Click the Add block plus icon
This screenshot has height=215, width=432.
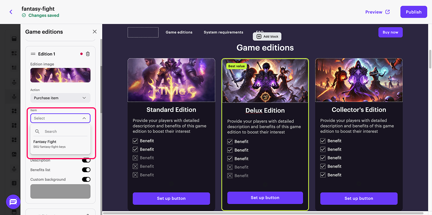(259, 36)
